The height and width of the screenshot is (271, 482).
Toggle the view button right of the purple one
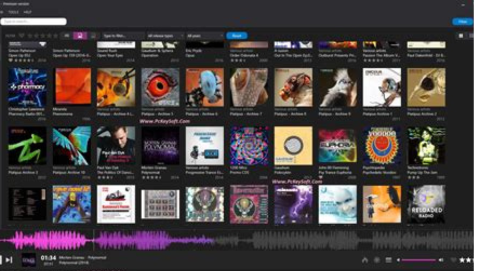point(93,36)
